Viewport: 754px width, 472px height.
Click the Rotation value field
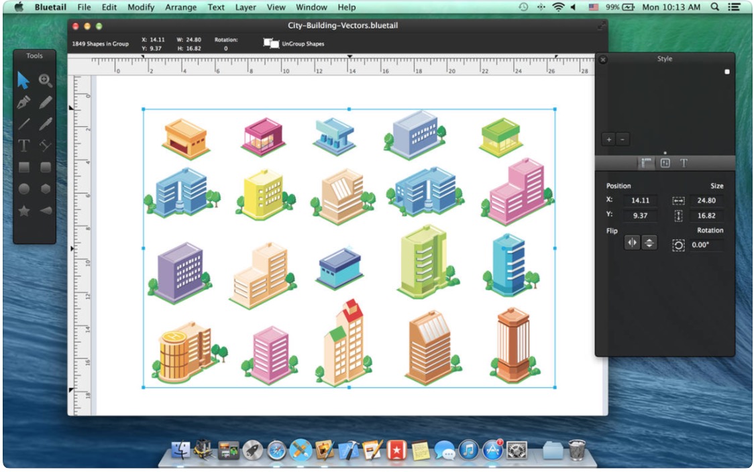point(706,245)
